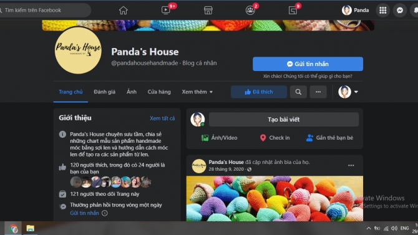This screenshot has width=418, height=235.
Task: Click the Check in button
Action: (275, 138)
